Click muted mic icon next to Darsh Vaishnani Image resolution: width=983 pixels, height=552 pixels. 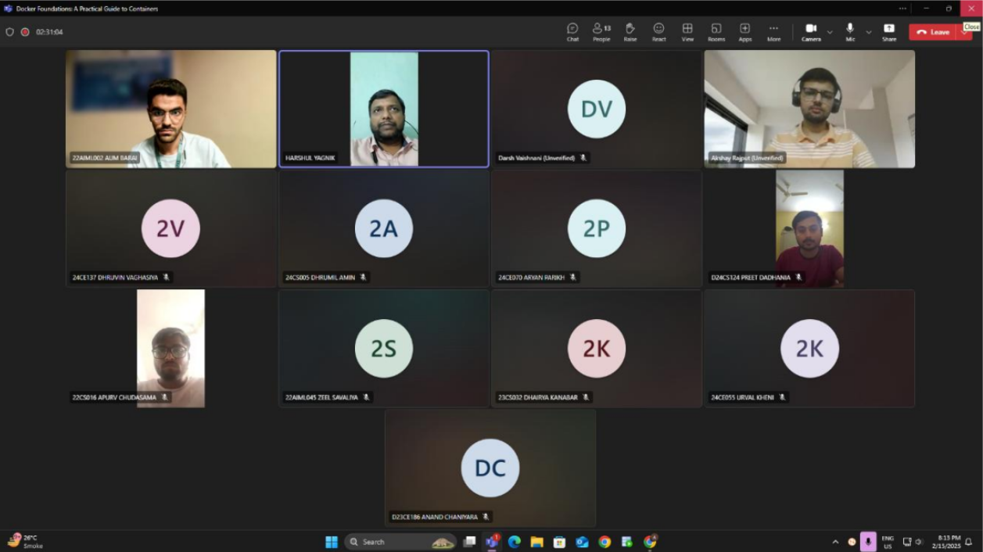583,158
